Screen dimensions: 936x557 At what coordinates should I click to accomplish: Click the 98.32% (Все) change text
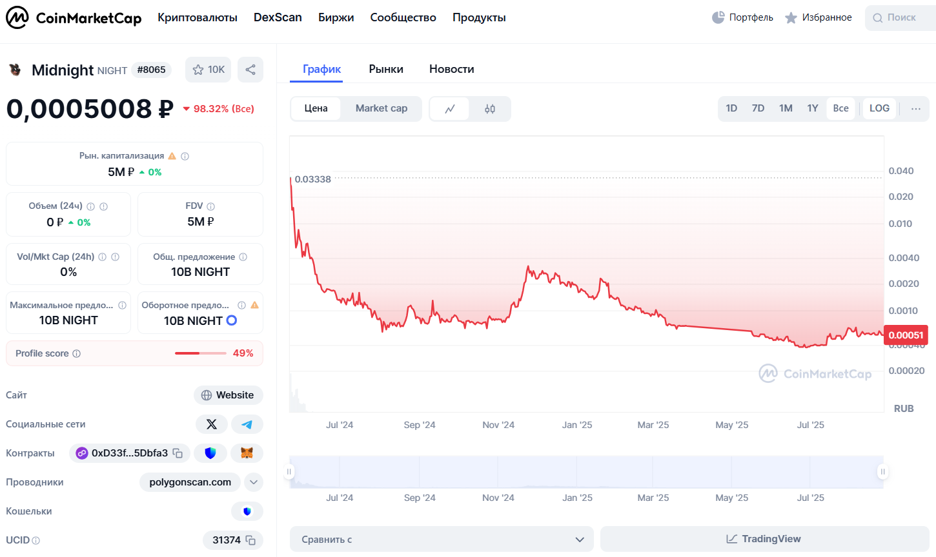pyautogui.click(x=223, y=109)
